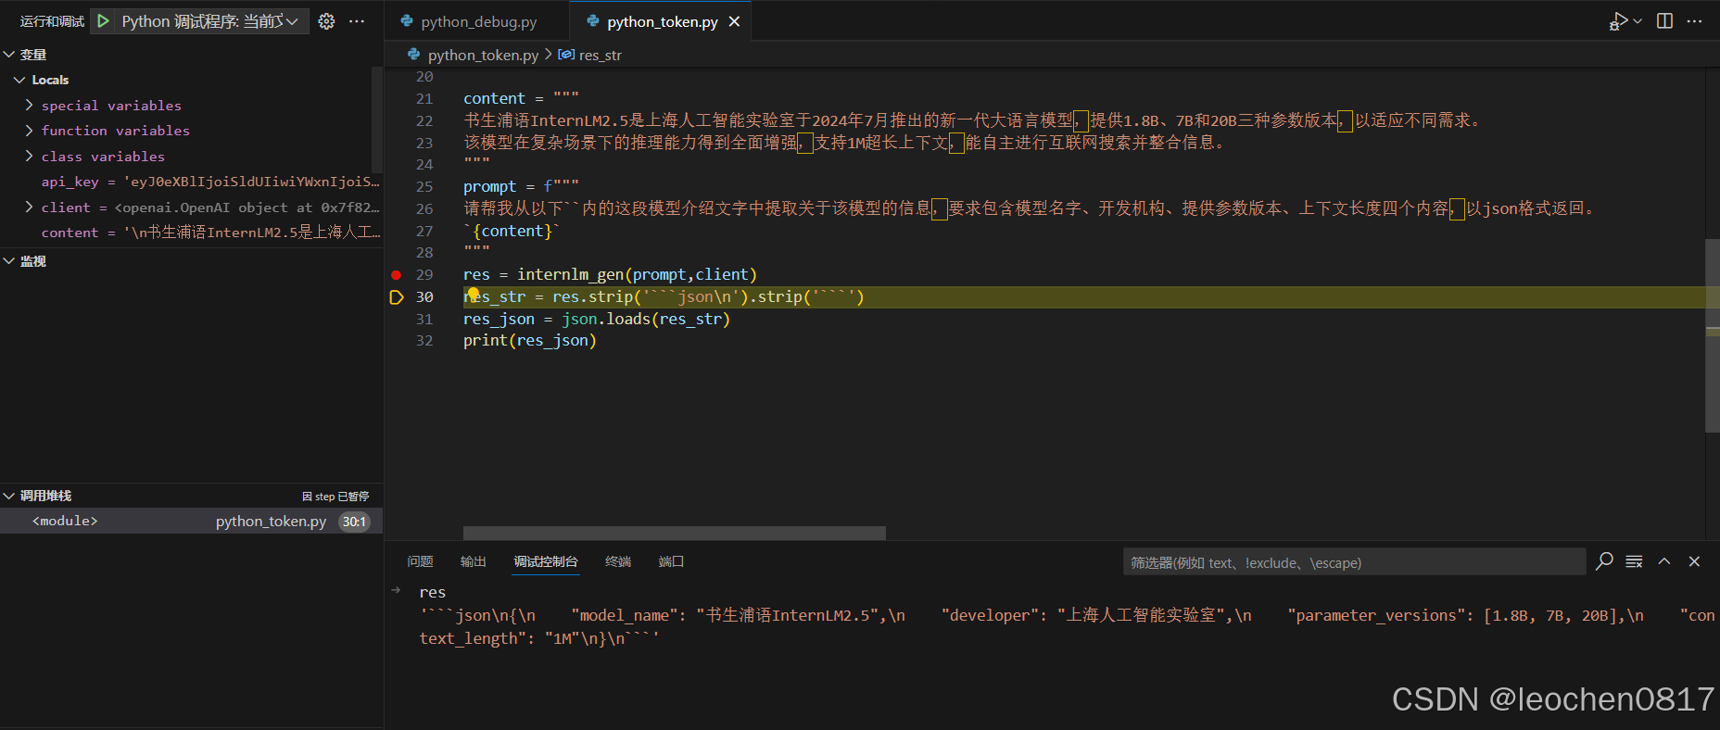Viewport: 1720px width, 730px height.
Task: Expand special variables
Action: click(x=29, y=106)
